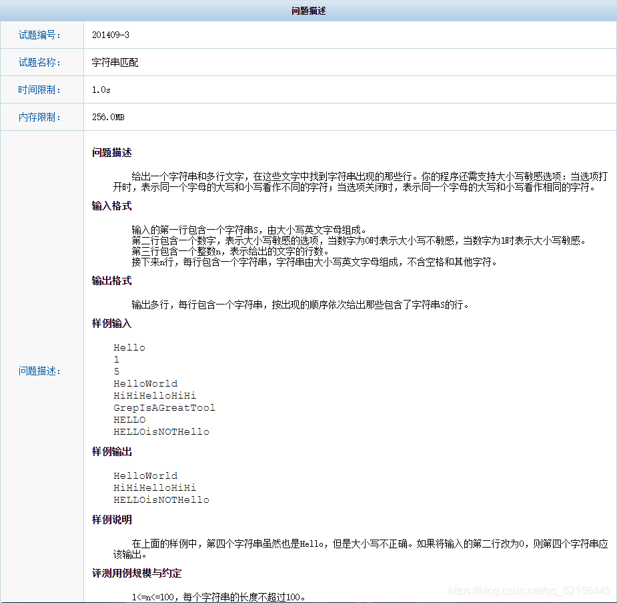Click the 样例说明 section heading
617x603 pixels.
112,520
